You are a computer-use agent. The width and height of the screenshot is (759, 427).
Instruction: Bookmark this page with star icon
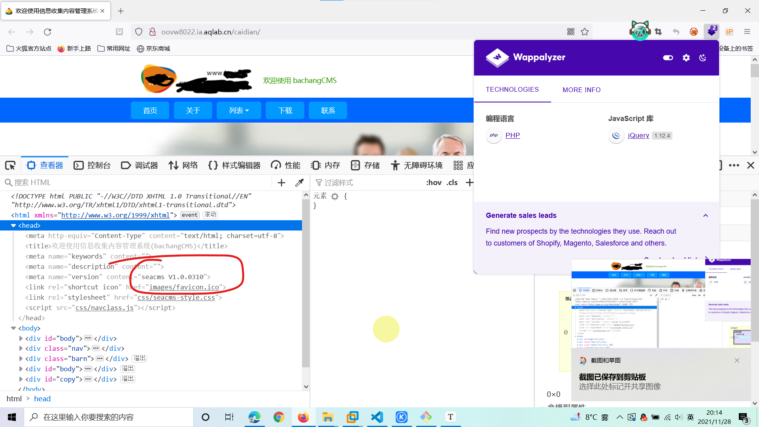(585, 32)
